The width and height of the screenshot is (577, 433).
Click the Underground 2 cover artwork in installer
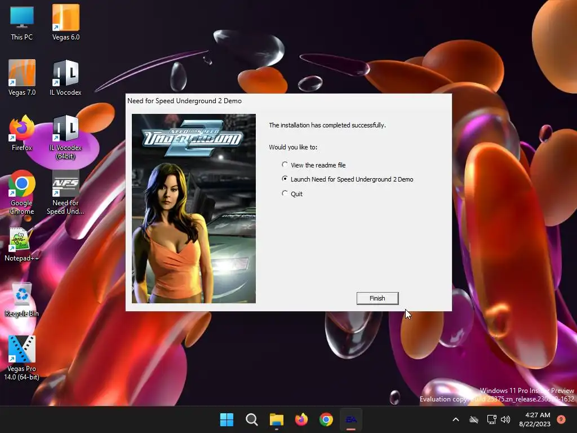(x=194, y=209)
